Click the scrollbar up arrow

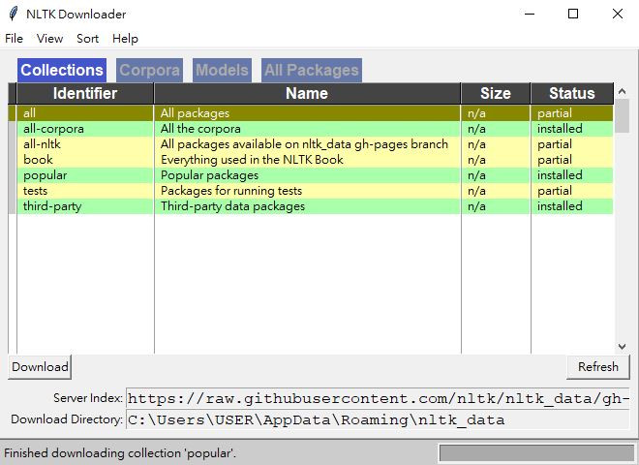(x=622, y=91)
